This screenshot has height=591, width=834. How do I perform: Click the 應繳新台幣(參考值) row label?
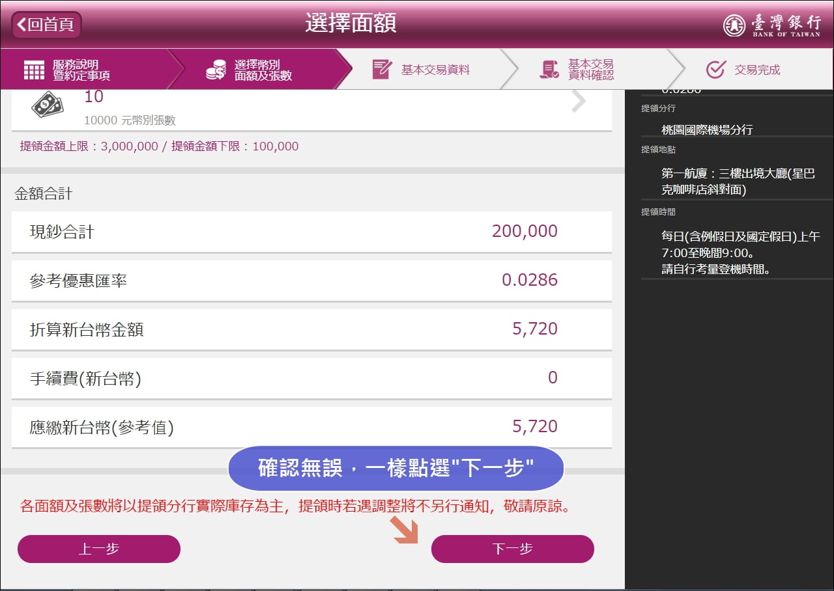point(102,428)
